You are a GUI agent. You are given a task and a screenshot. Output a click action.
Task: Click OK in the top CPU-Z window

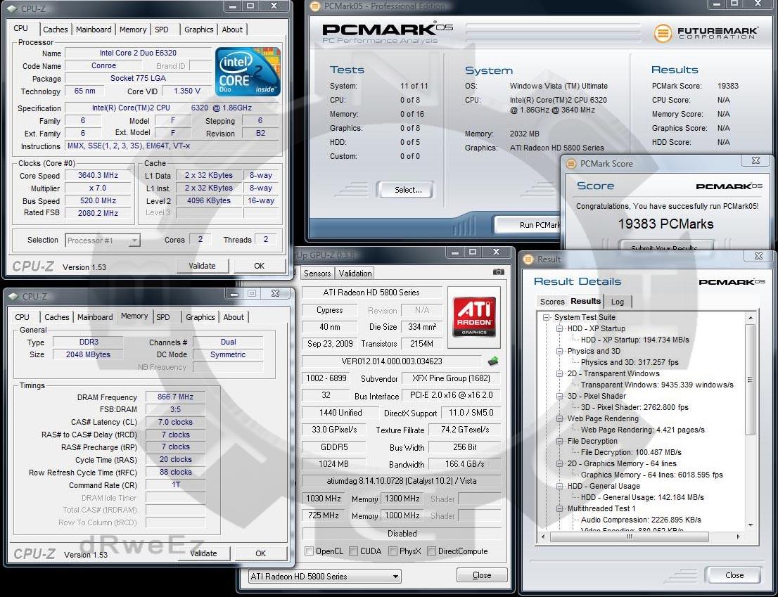coord(260,266)
